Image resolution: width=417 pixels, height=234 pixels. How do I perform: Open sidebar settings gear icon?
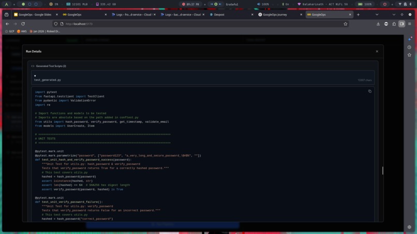pyautogui.click(x=409, y=227)
